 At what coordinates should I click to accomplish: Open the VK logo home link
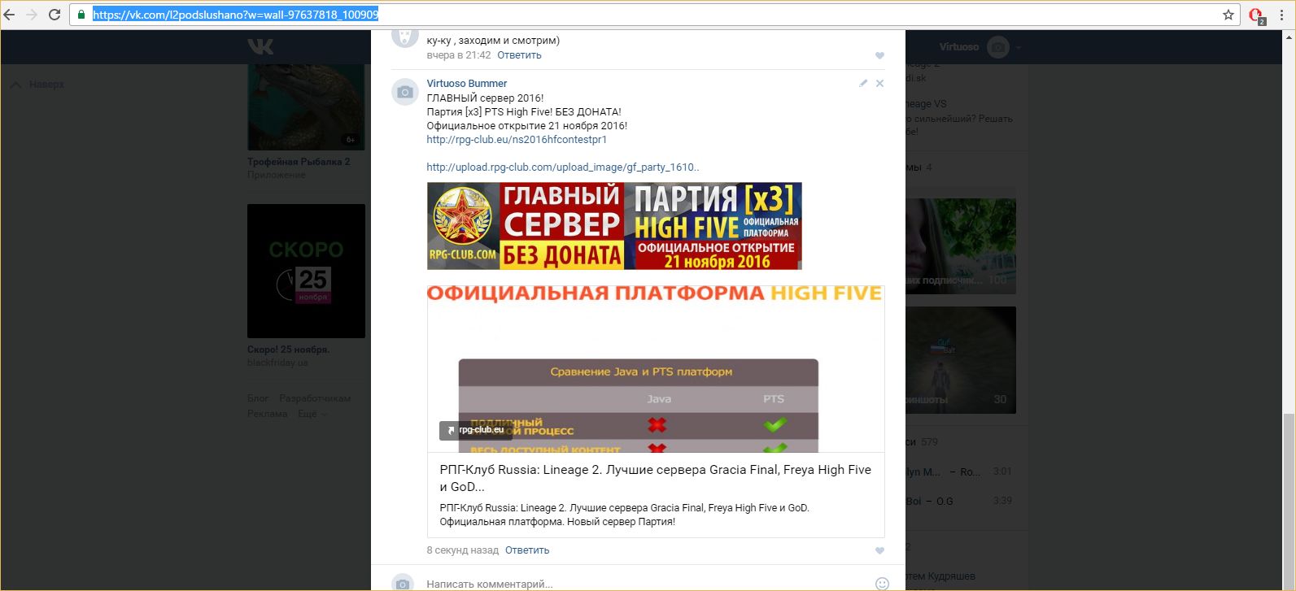[260, 46]
